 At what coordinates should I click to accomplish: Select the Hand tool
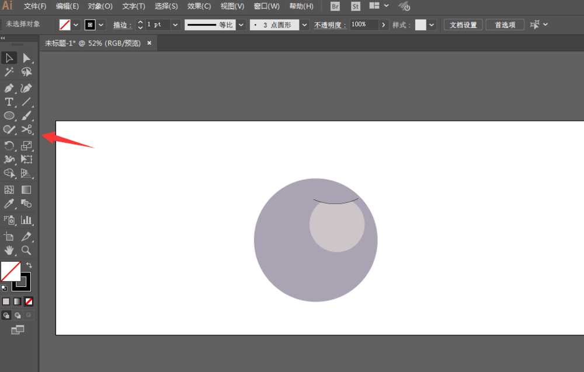[9, 250]
